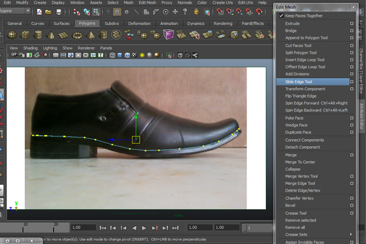Open the Bevel option box

click(x=351, y=206)
